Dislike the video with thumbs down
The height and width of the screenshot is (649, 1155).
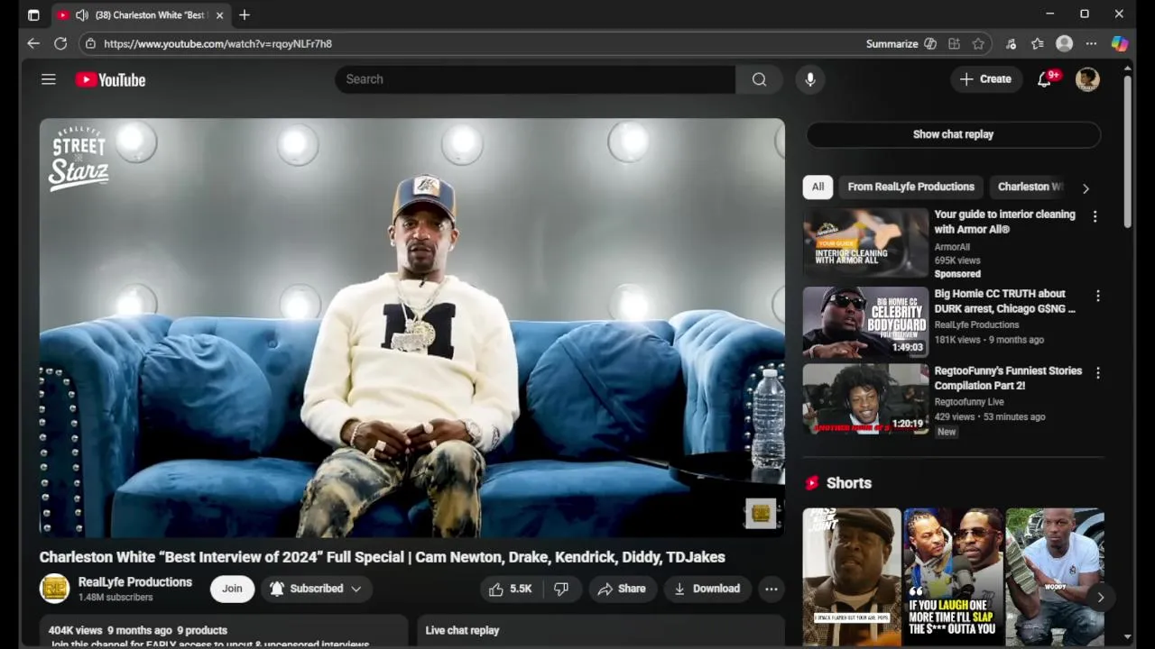click(561, 589)
